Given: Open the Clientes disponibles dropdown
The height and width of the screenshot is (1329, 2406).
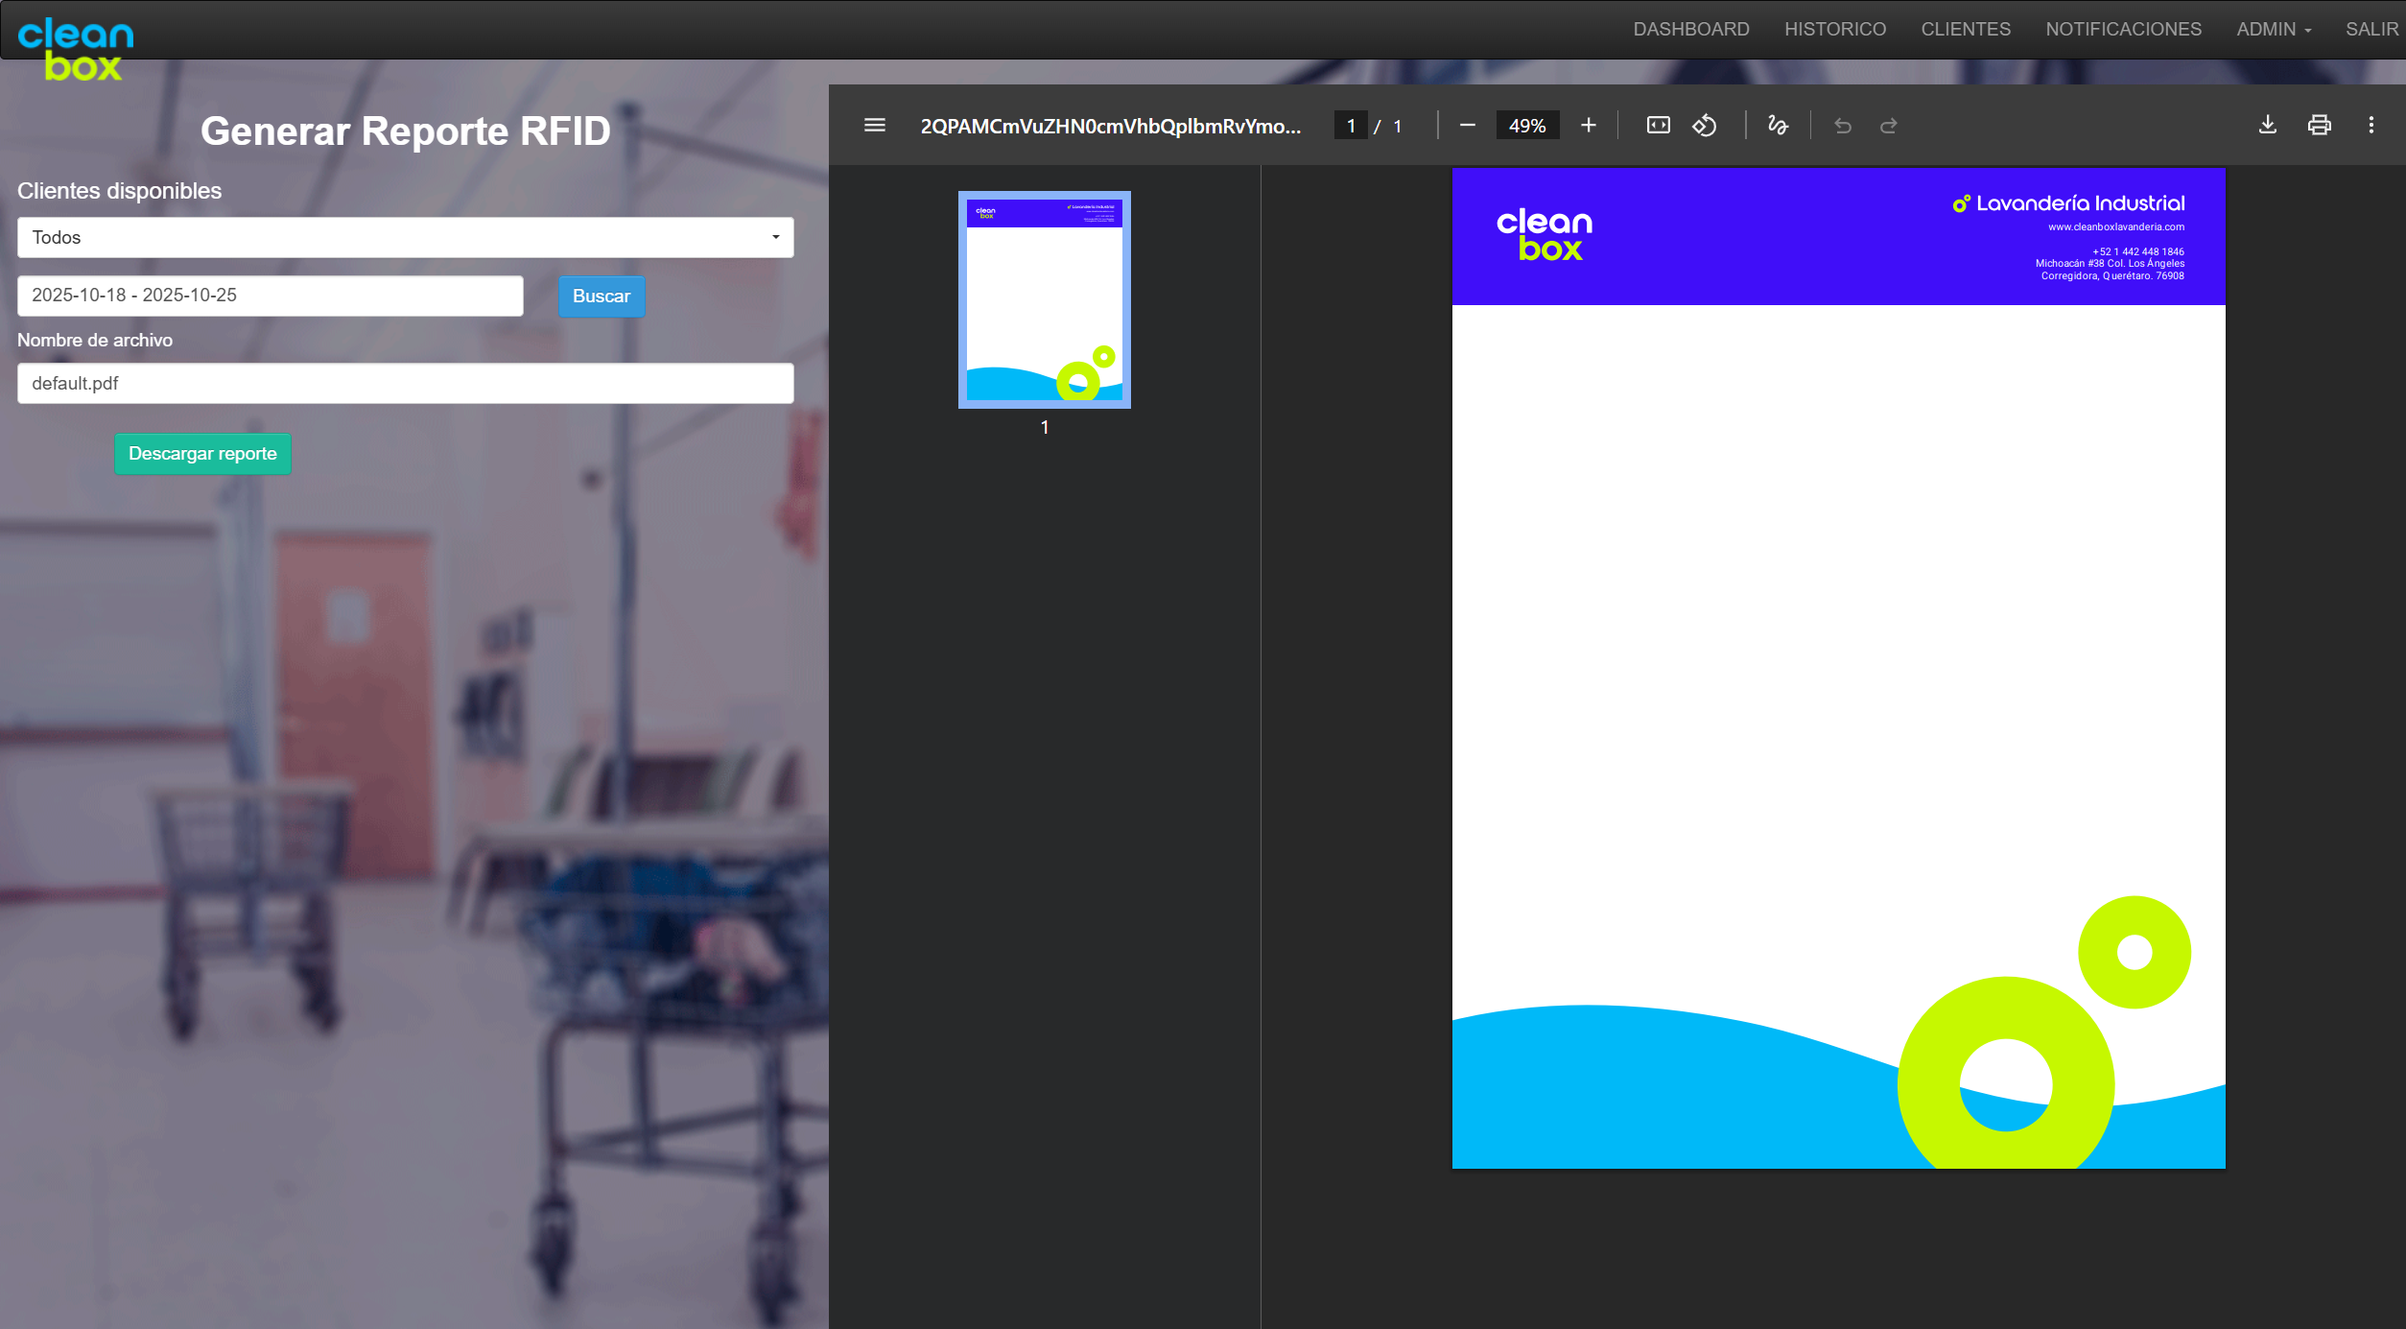Looking at the screenshot, I should (405, 237).
